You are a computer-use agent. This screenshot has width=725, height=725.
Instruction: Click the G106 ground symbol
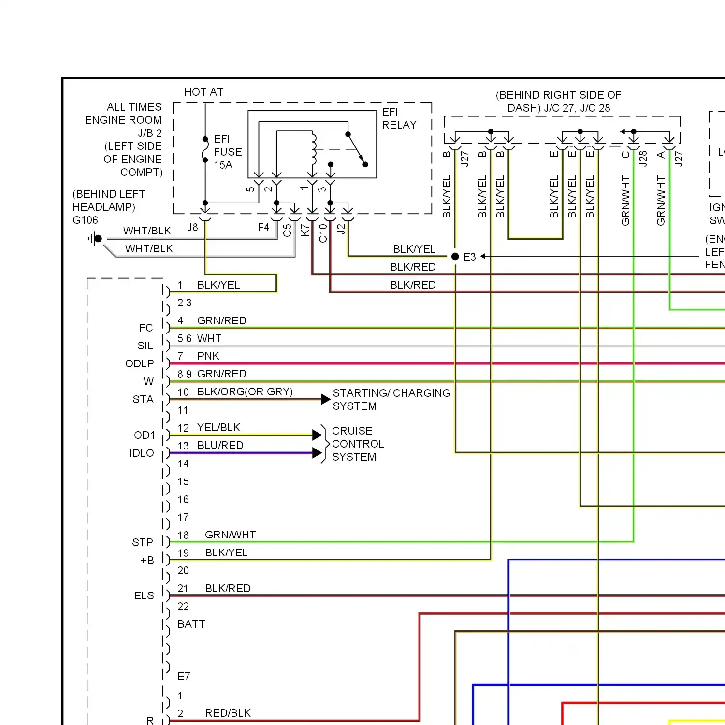(95, 238)
